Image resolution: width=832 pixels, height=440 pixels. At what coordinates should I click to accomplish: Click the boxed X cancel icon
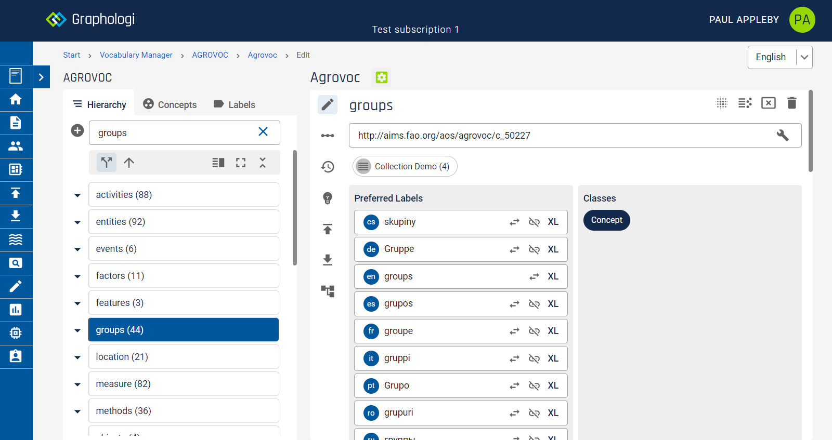click(x=769, y=103)
